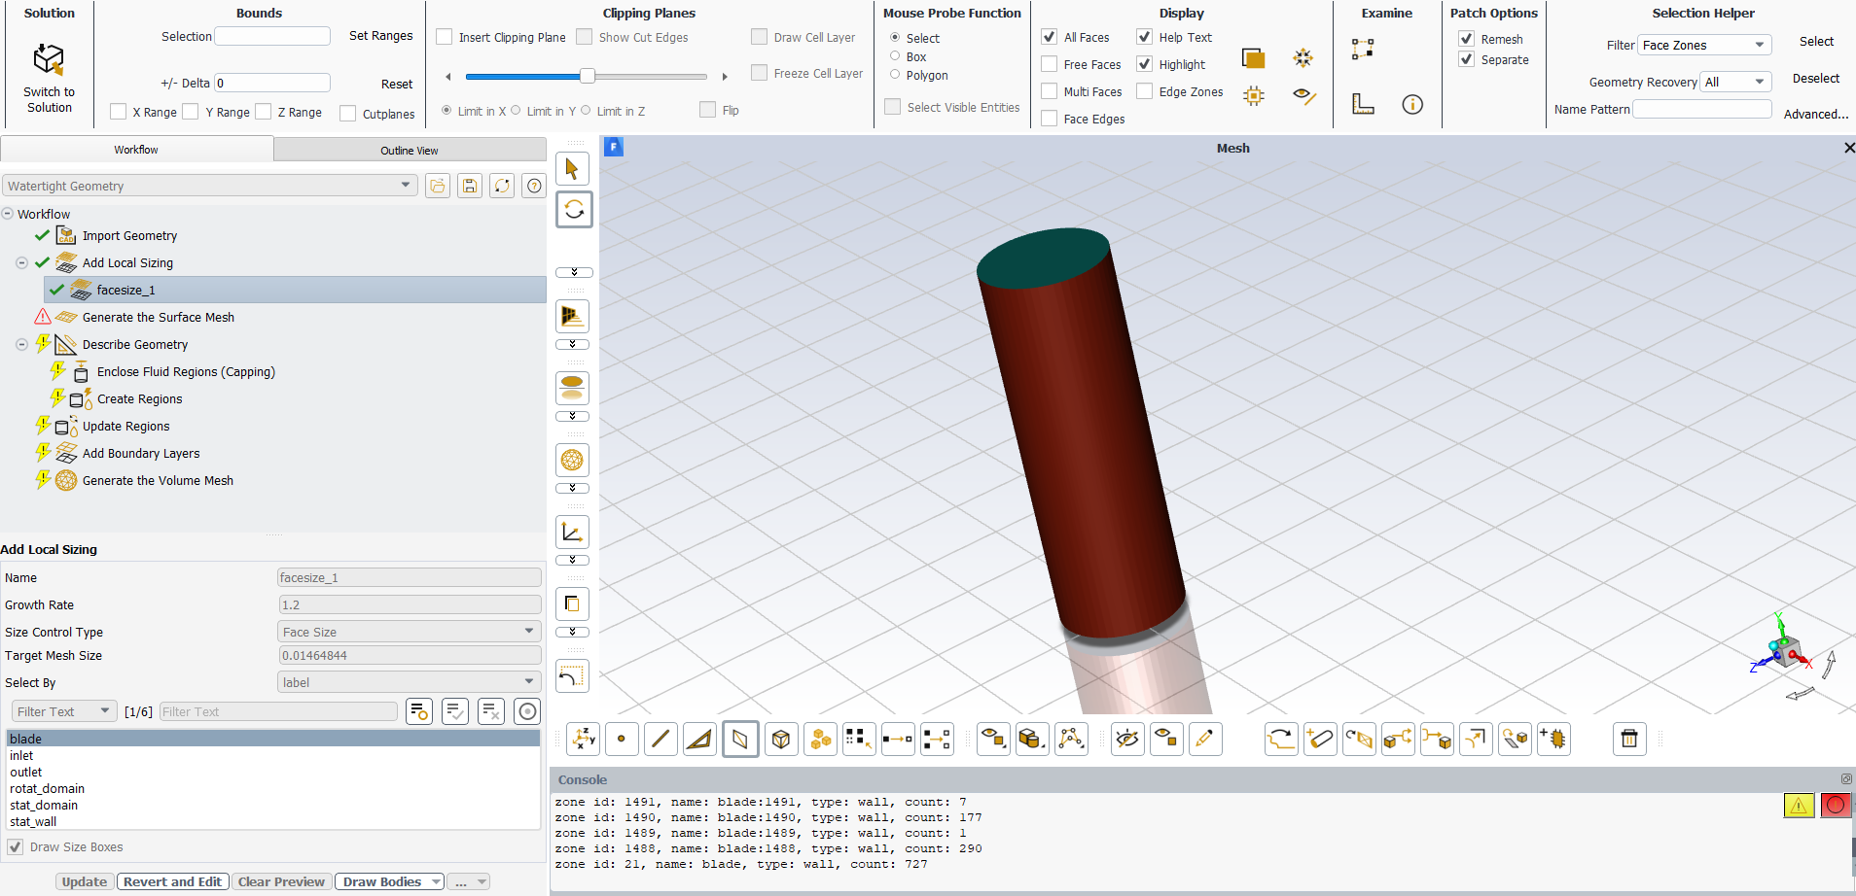Image resolution: width=1856 pixels, height=896 pixels.
Task: Uncheck the Remesh patch option
Action: (1467, 39)
